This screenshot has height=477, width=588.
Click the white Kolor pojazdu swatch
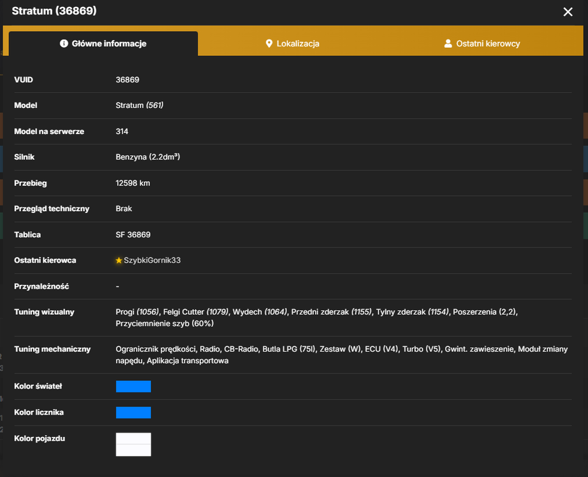[x=134, y=445]
